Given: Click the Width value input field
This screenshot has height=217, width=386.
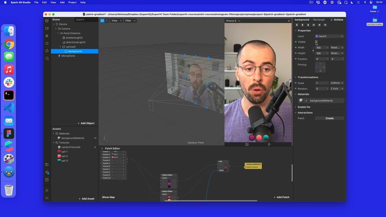Looking at the screenshot, I should (x=322, y=47).
